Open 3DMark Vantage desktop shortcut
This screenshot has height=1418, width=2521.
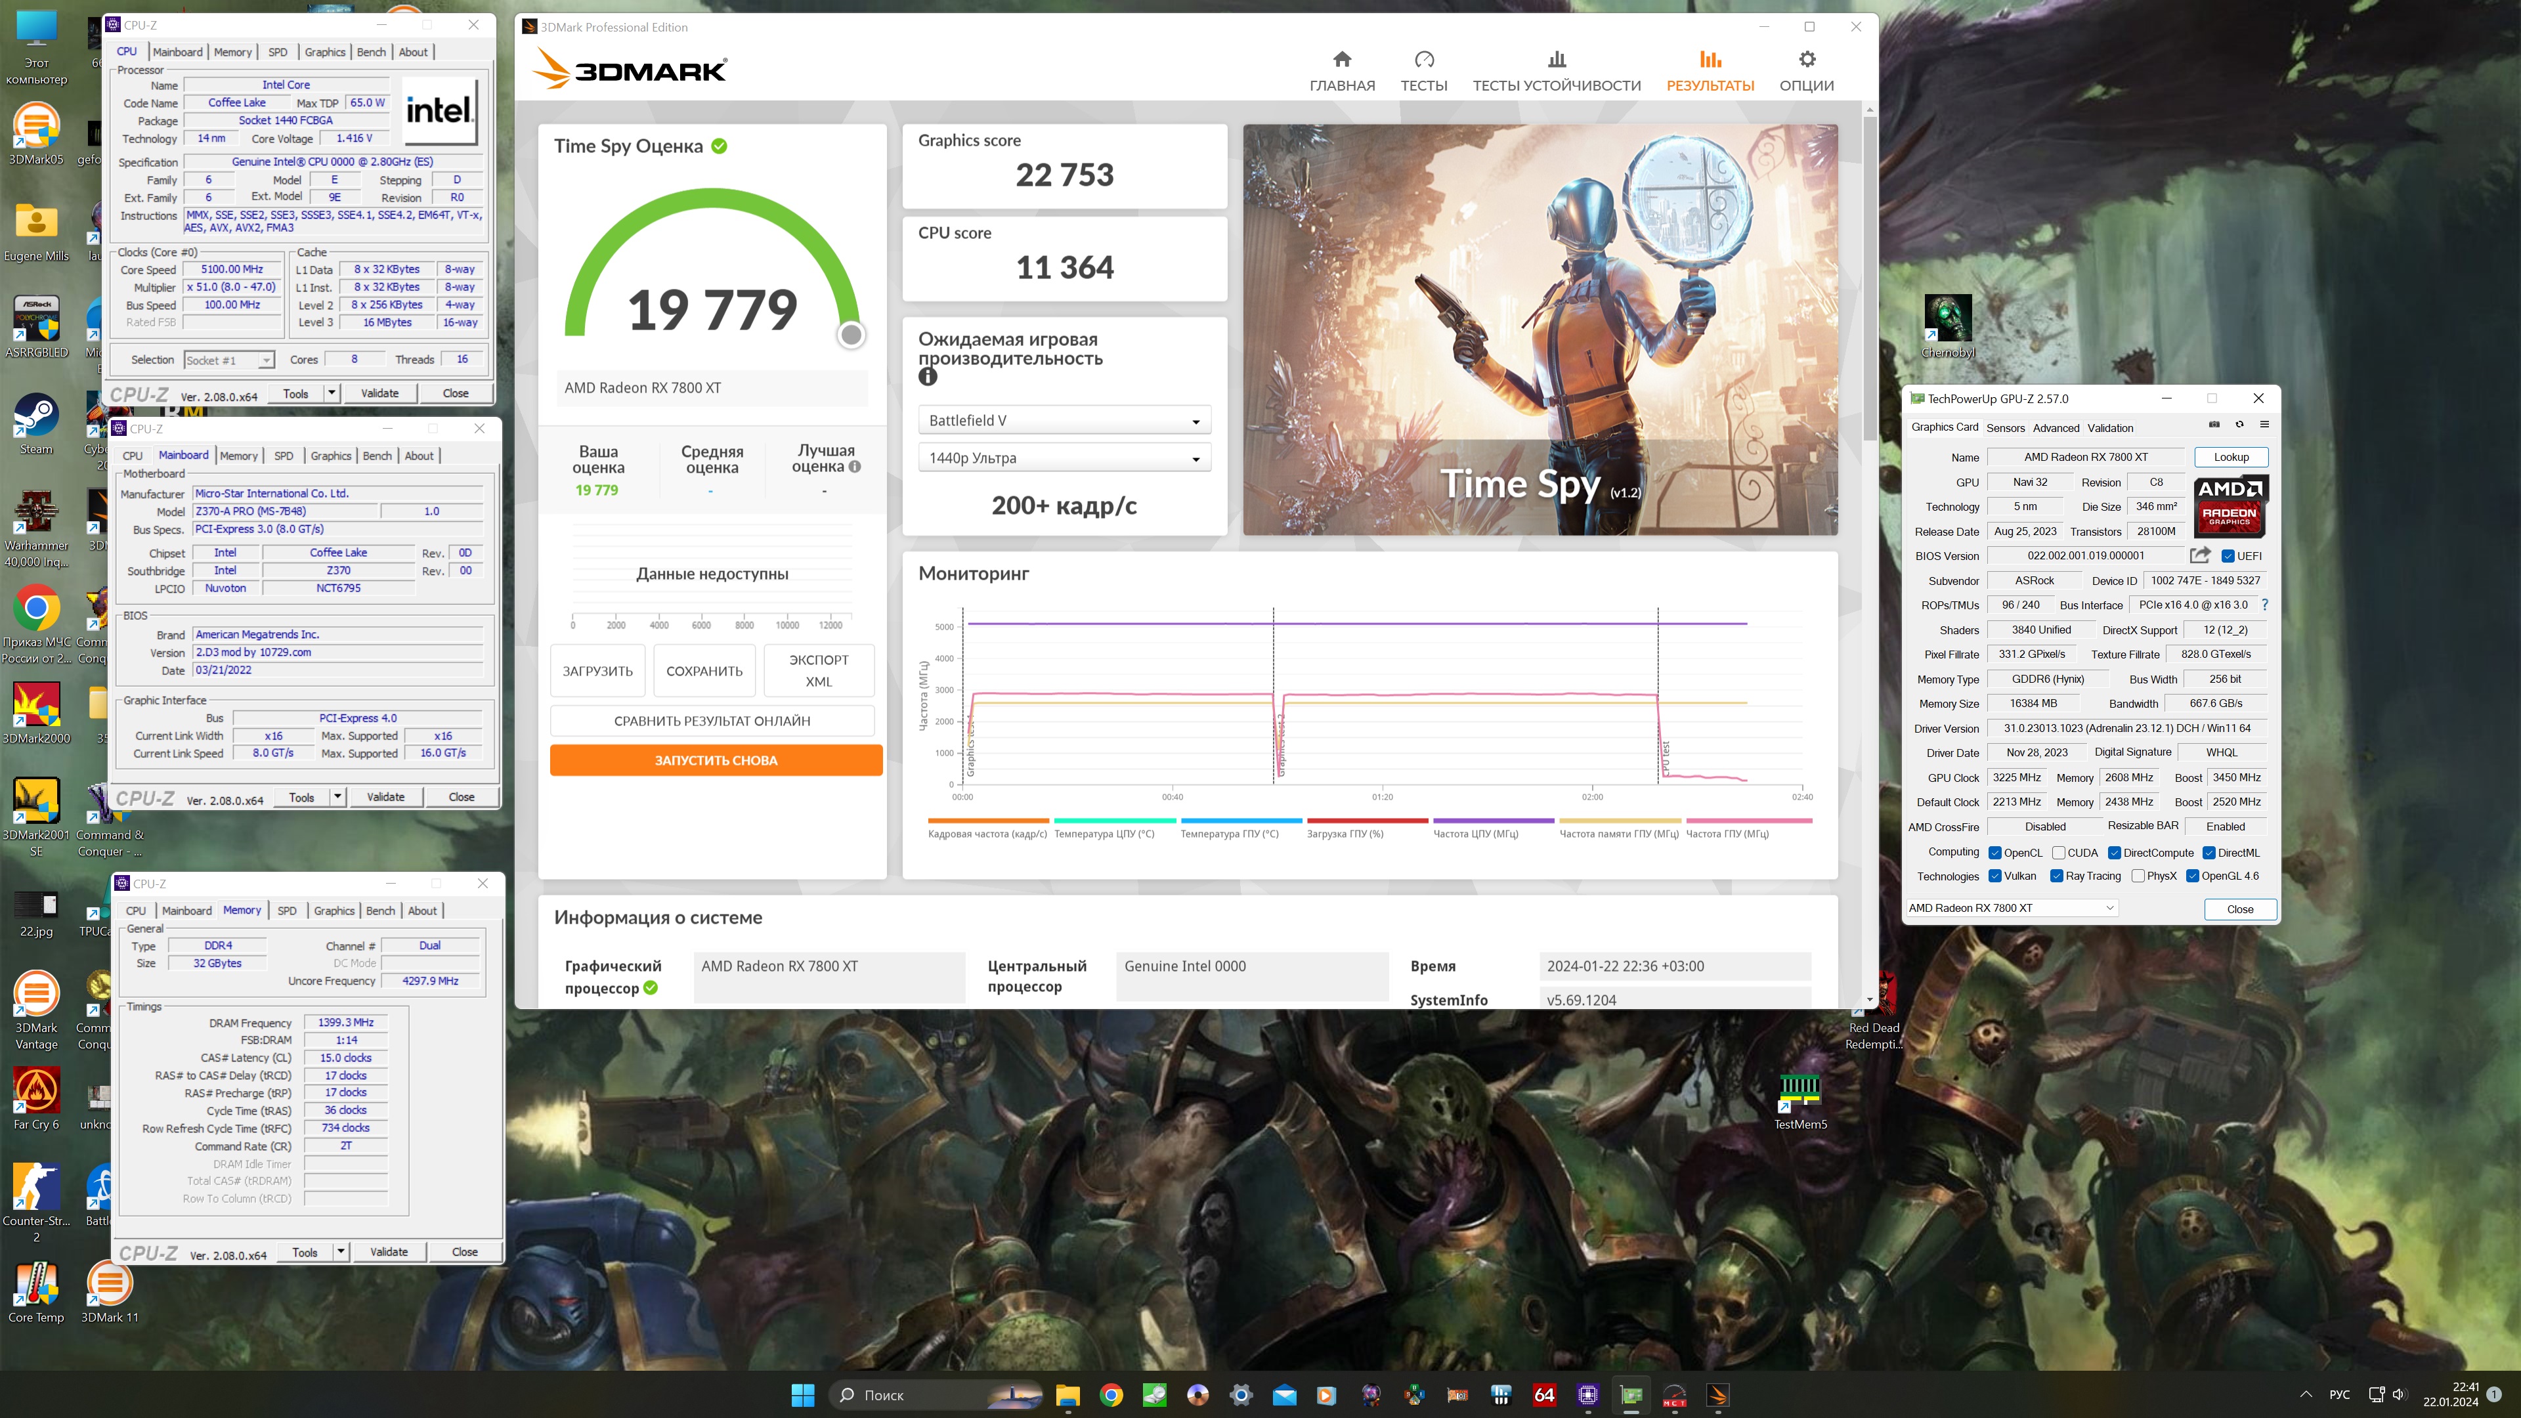tap(36, 1010)
